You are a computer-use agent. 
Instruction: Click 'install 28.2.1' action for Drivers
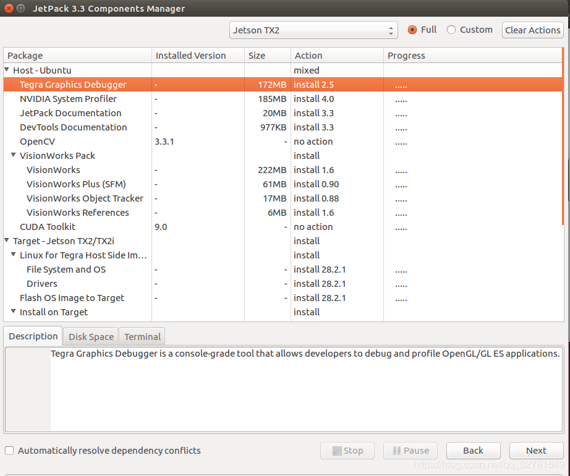pos(320,283)
